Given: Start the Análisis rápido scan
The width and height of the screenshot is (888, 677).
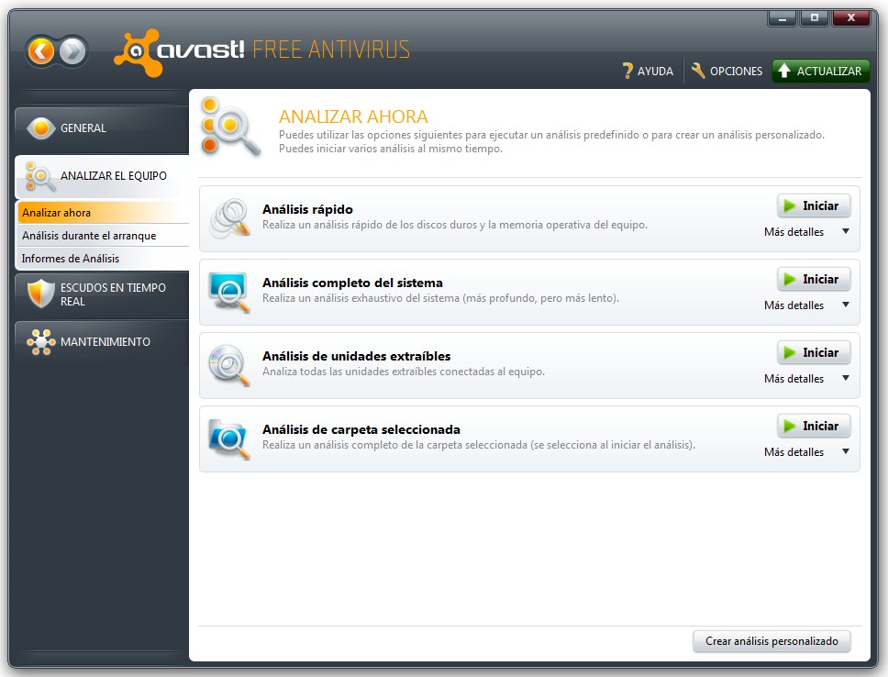Looking at the screenshot, I should [814, 205].
